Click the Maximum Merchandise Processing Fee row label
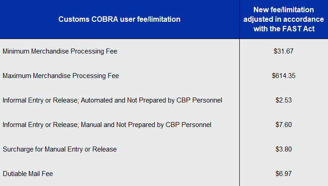Screen dimensions: 328x186 61,76
